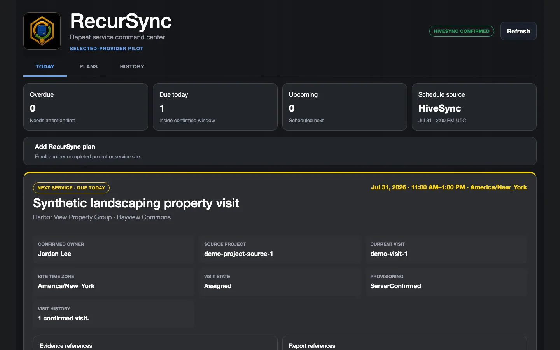Click the Scheduled next caption
560x350 pixels.
pyautogui.click(x=306, y=121)
